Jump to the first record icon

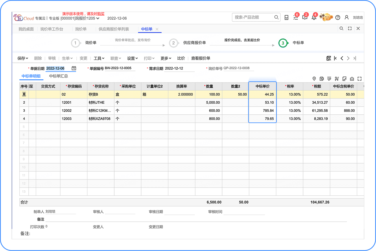(335, 58)
